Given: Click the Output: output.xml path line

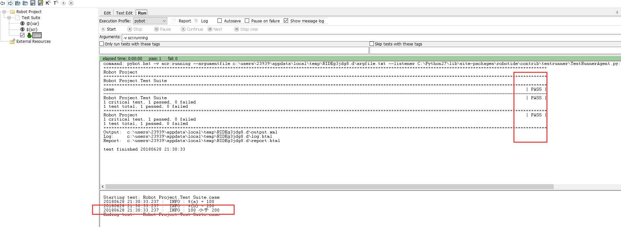Looking at the screenshot, I should click(x=190, y=132).
